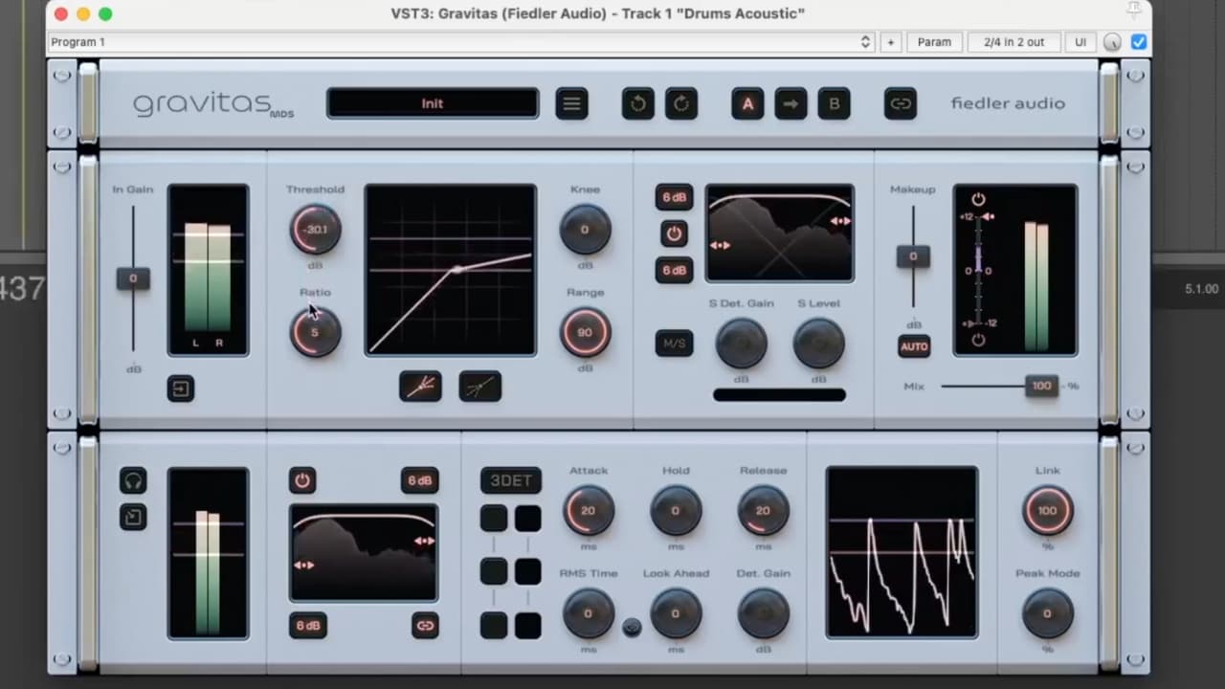The image size is (1225, 689).
Task: Toggle the AUTO makeup gain button
Action: coord(914,346)
